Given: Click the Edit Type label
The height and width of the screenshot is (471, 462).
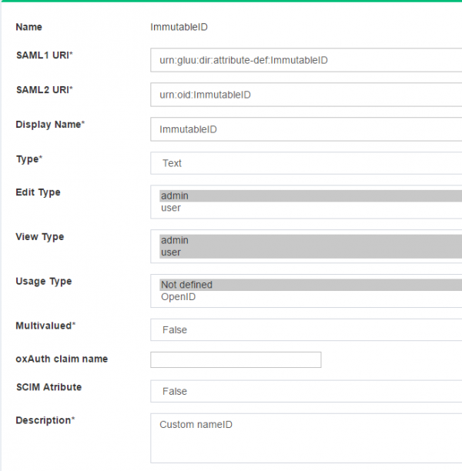Looking at the screenshot, I should pos(38,192).
